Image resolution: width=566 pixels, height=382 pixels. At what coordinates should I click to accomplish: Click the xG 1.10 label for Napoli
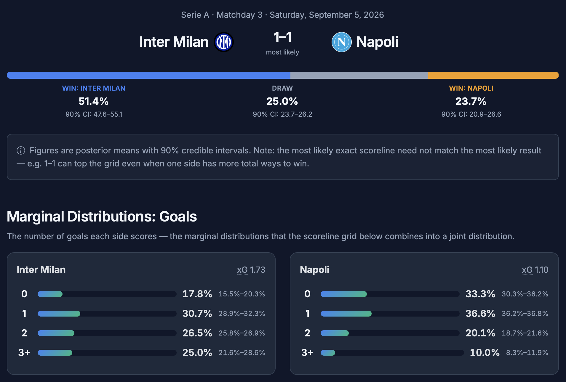[535, 270]
